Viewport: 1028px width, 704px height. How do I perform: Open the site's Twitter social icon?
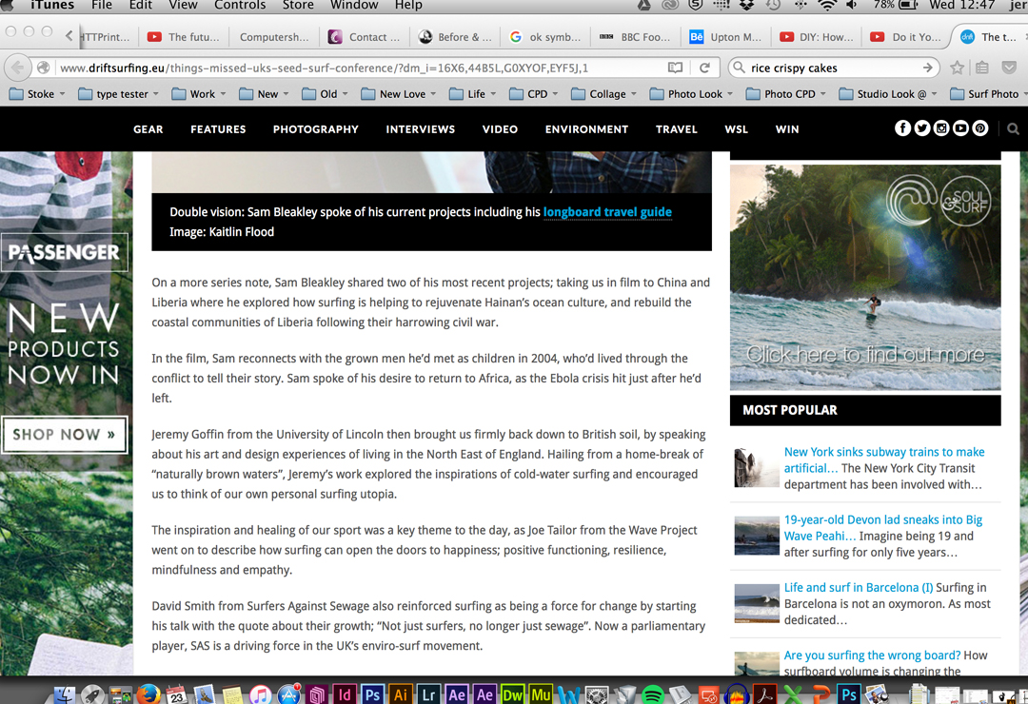[x=921, y=128]
